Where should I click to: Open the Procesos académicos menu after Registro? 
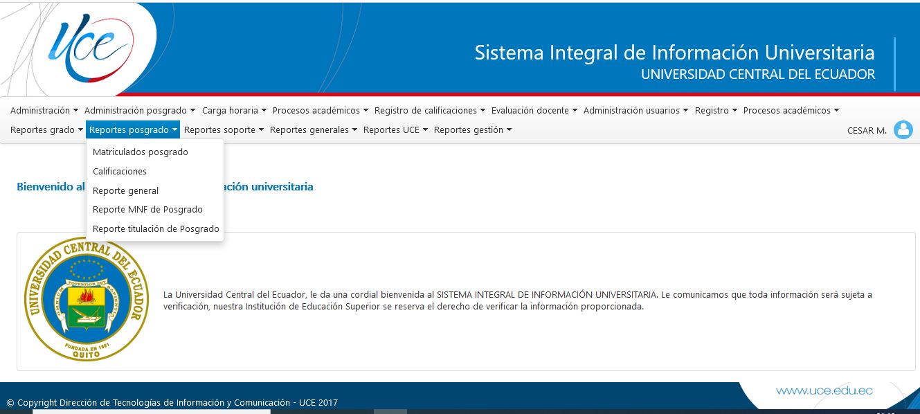[791, 110]
